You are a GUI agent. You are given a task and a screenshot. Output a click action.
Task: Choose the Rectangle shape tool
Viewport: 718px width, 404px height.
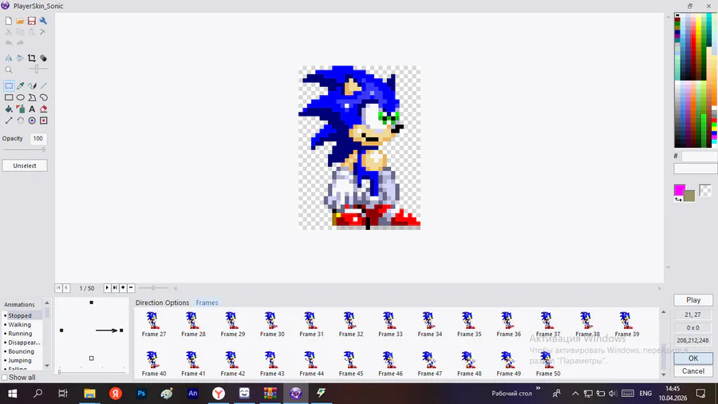click(x=9, y=97)
